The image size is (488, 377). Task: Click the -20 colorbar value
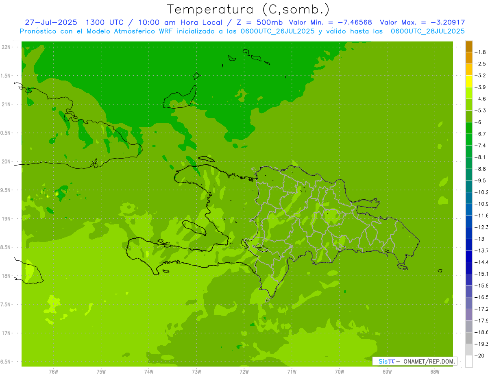(480, 355)
